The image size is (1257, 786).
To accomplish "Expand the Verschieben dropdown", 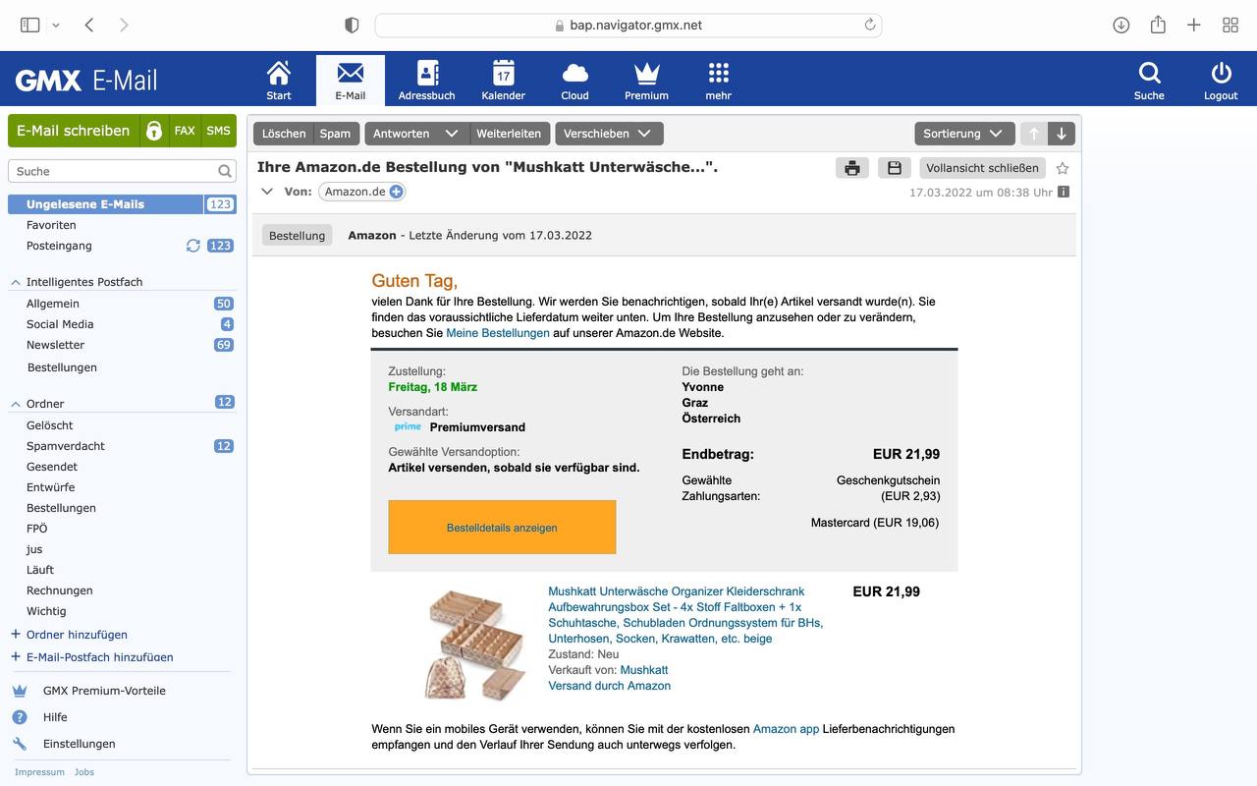I will pos(644,134).
